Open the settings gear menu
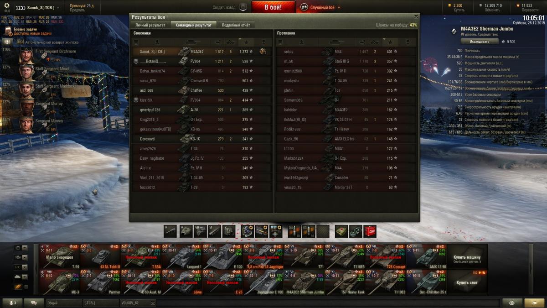Viewport: 547px width, 308px height. coord(7,6)
